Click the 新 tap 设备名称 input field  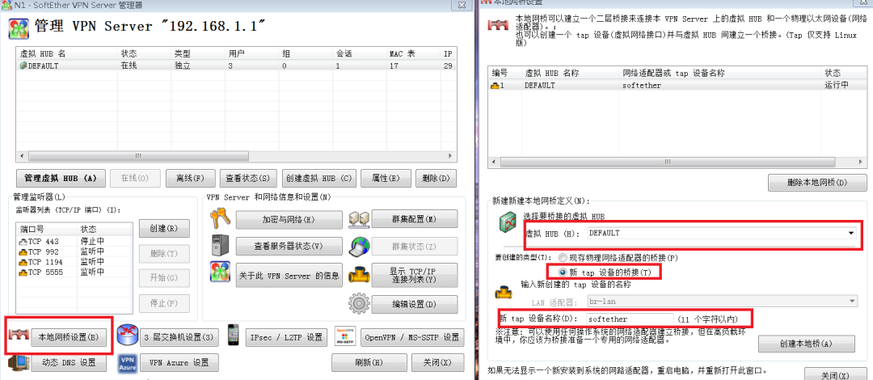tap(629, 319)
